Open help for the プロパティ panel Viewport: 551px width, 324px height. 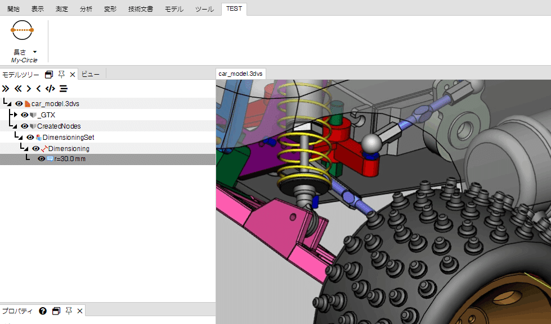tap(43, 311)
